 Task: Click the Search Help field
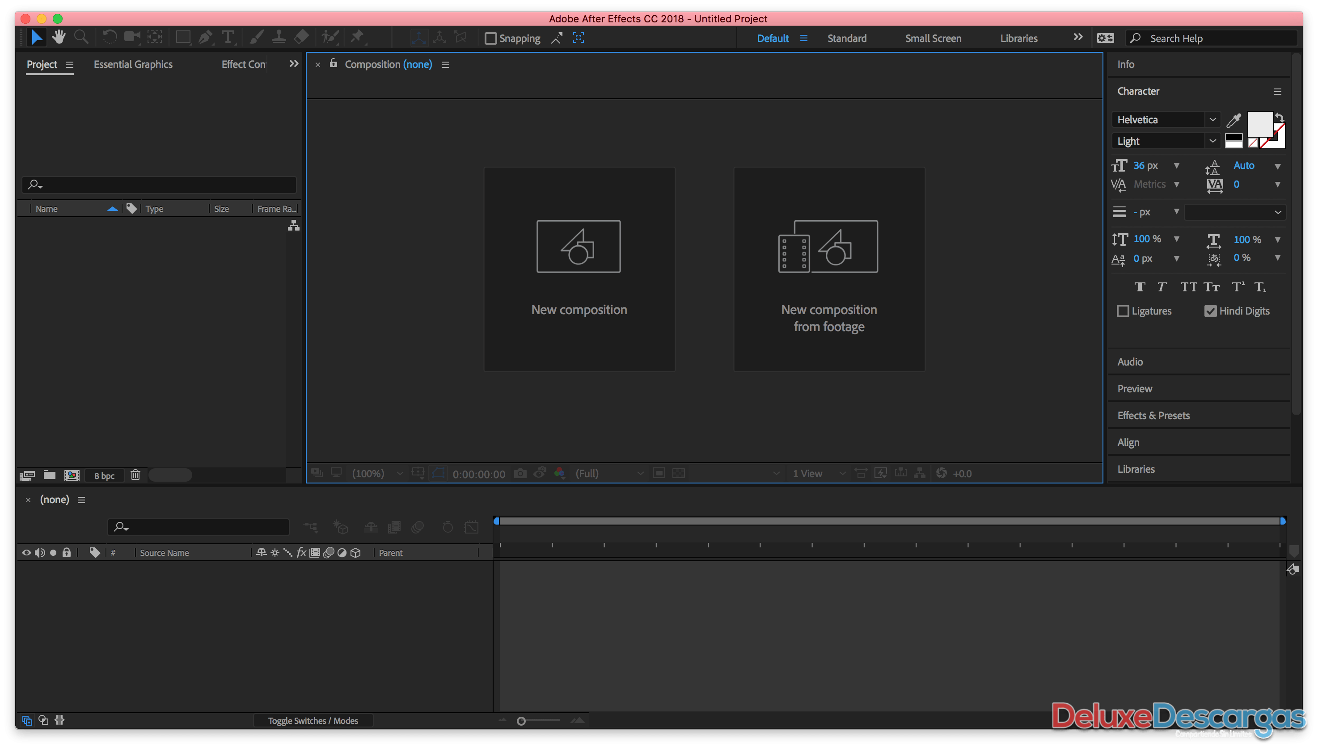[1212, 38]
